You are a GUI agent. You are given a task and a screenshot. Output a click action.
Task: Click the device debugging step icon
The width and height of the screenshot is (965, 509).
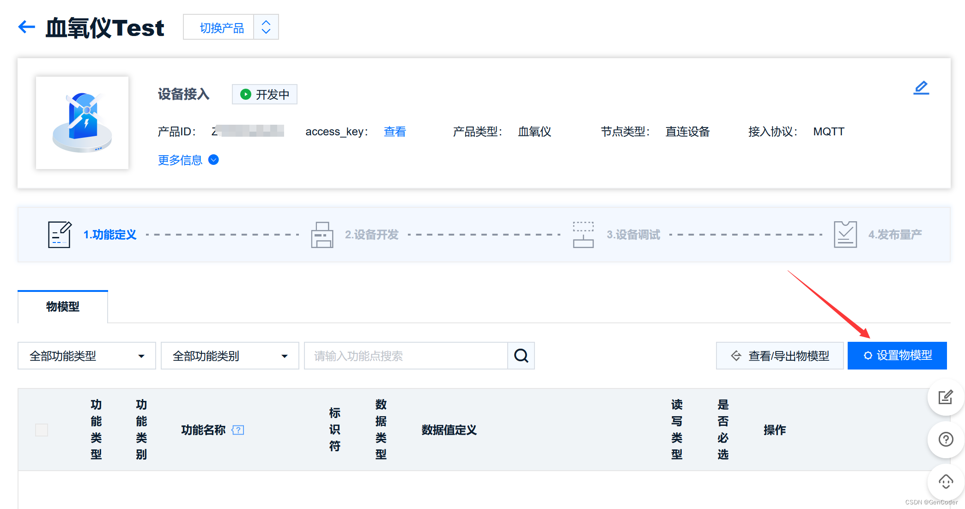click(583, 235)
